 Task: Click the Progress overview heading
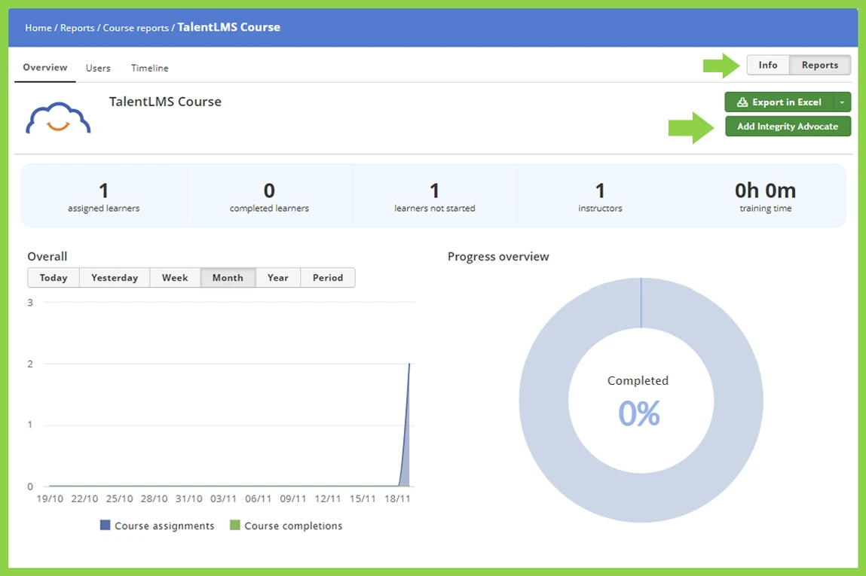(x=498, y=257)
